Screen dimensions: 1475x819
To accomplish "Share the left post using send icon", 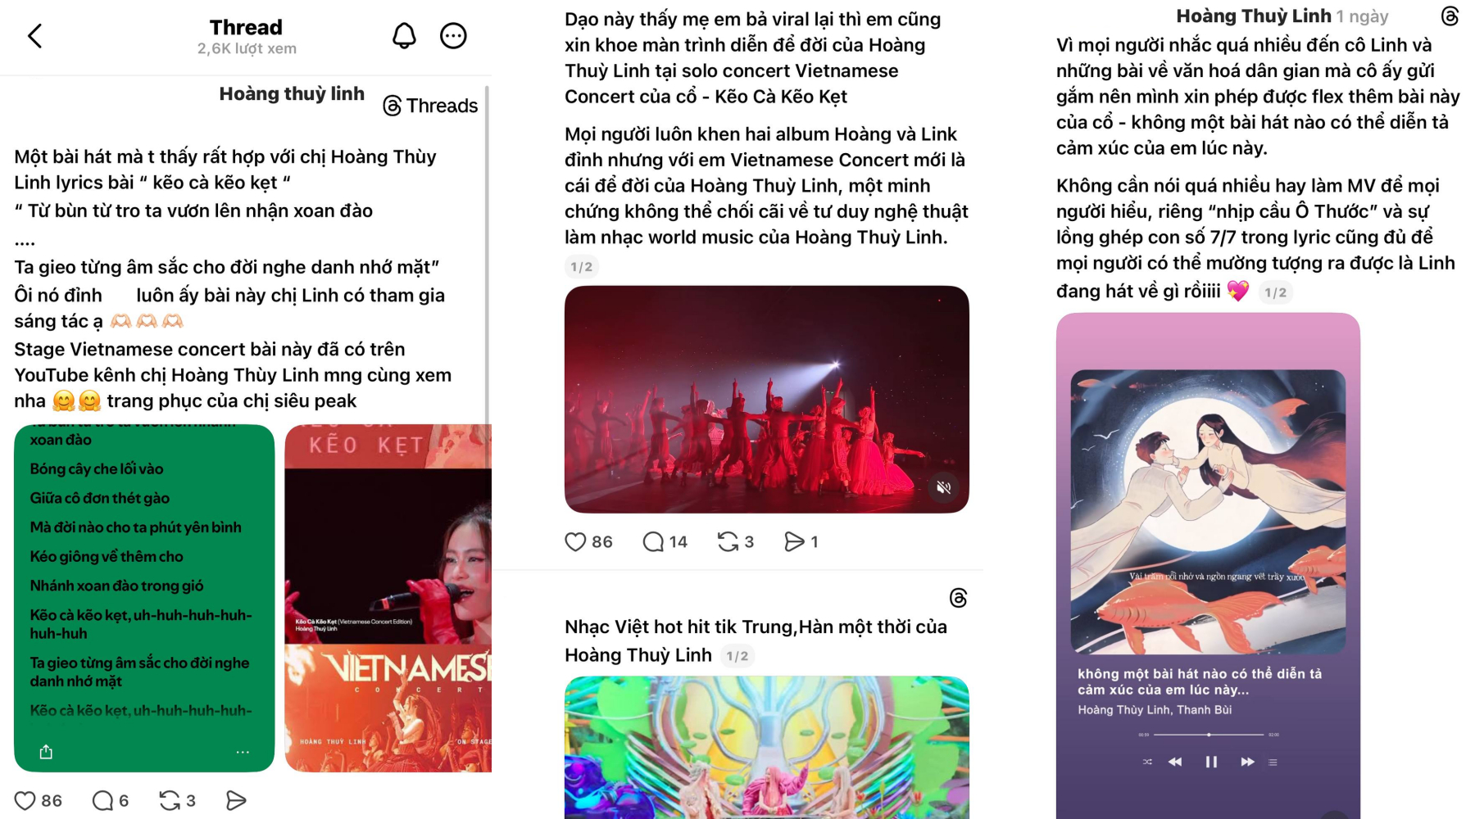I will click(236, 800).
